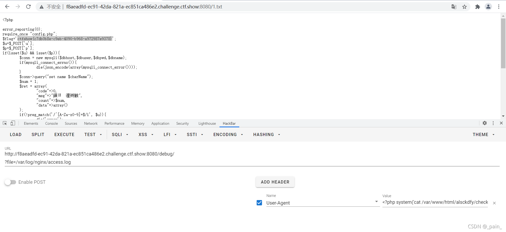Toggle the Enable POST switch
This screenshot has width=506, height=232.
(10, 182)
